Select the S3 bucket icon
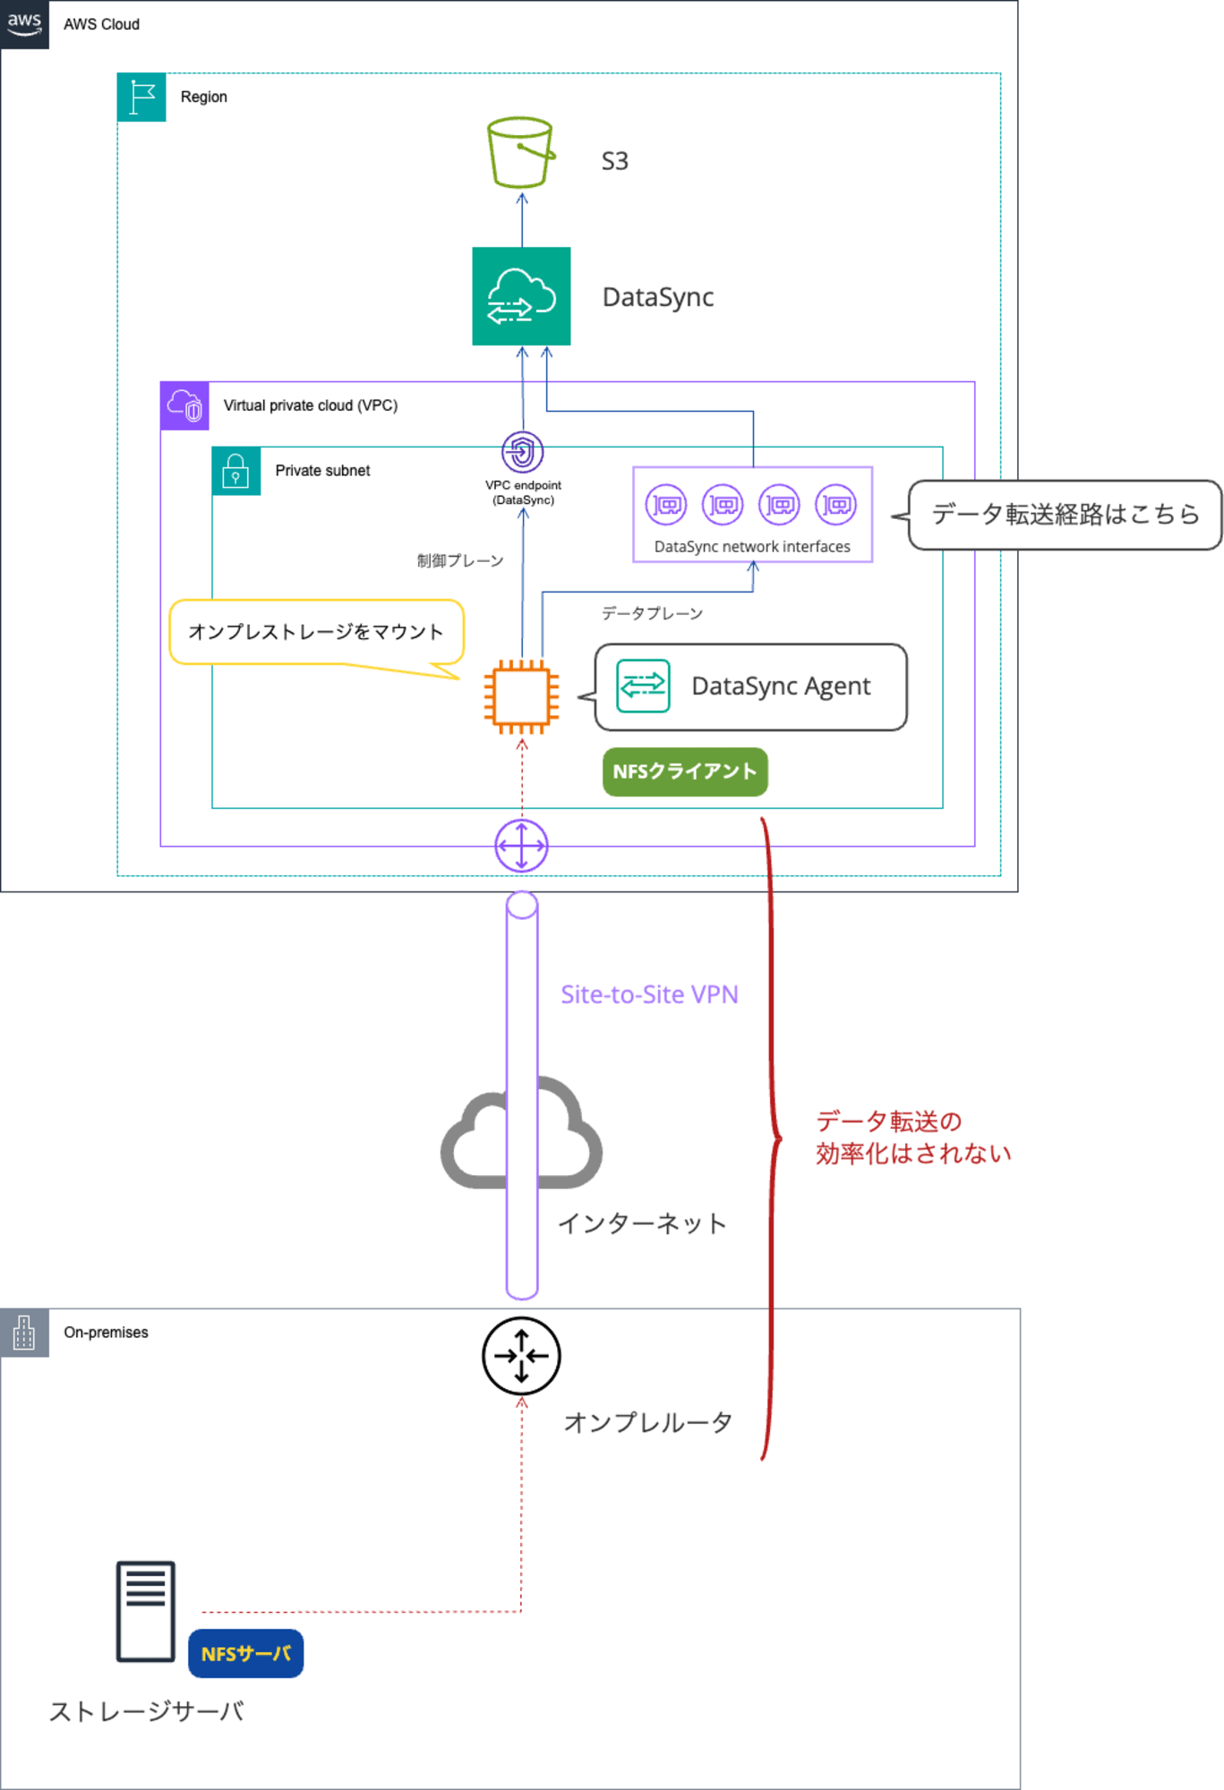The height and width of the screenshot is (1790, 1224). pos(521,153)
